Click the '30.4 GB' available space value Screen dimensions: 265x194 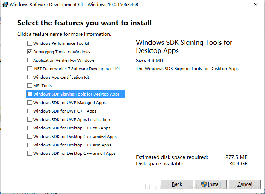(x=238, y=164)
